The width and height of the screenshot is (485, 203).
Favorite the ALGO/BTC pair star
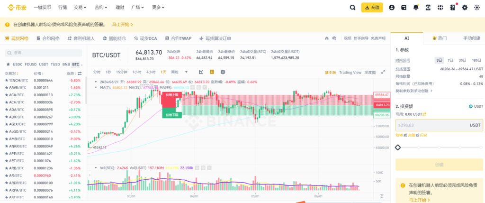coord(6,131)
